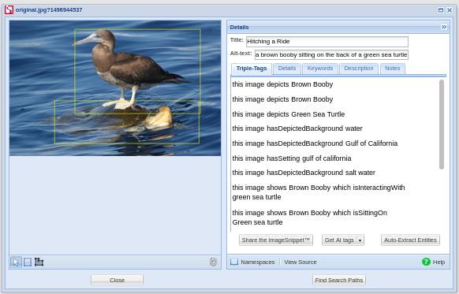Click the green Help question icon
This screenshot has height=294, width=459.
[426, 262]
